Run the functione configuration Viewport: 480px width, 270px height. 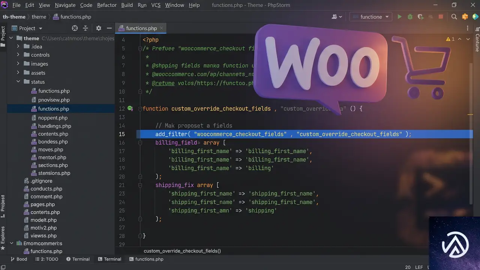(399, 17)
